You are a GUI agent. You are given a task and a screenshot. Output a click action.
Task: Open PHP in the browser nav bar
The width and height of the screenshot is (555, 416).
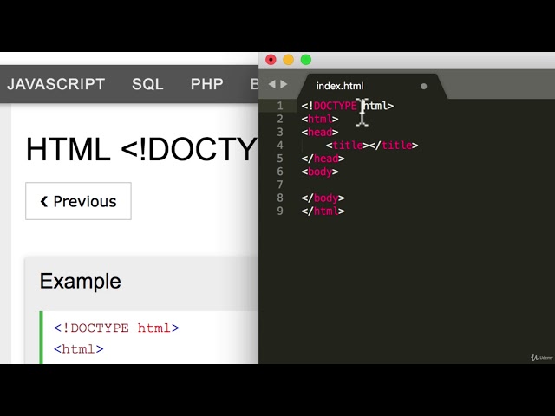point(207,84)
